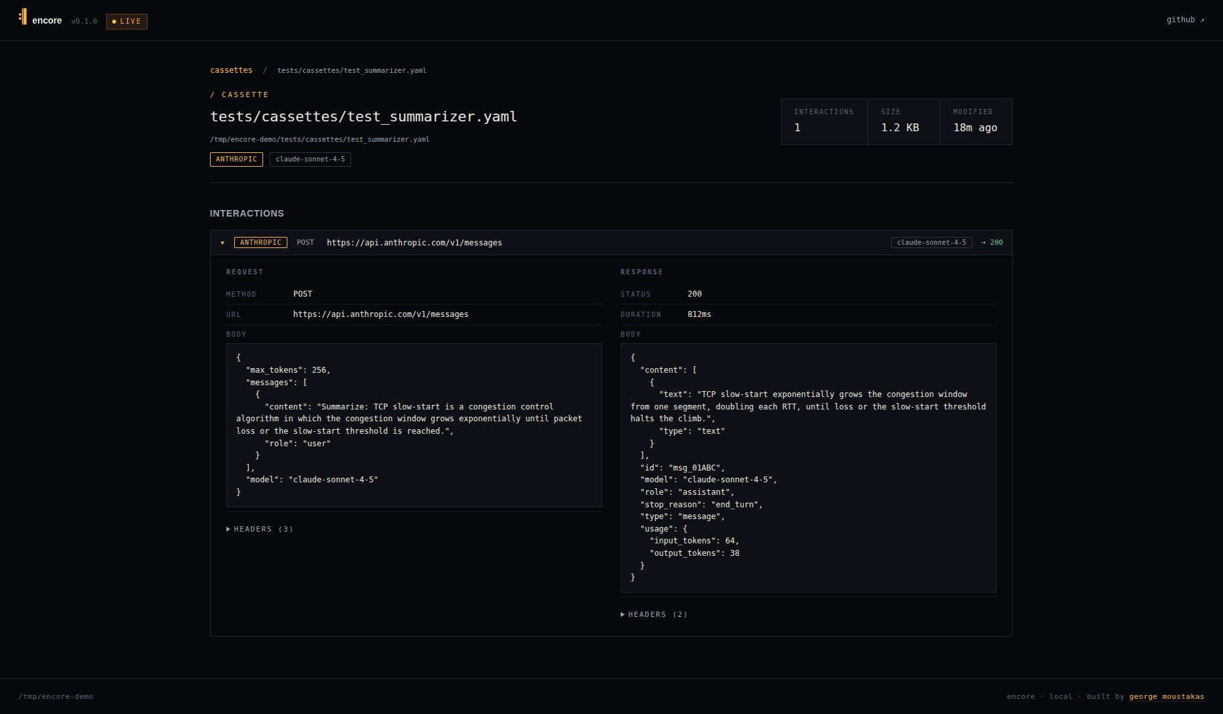Expand request HEADERS (3) section
The width and height of the screenshot is (1223, 714).
(x=260, y=529)
